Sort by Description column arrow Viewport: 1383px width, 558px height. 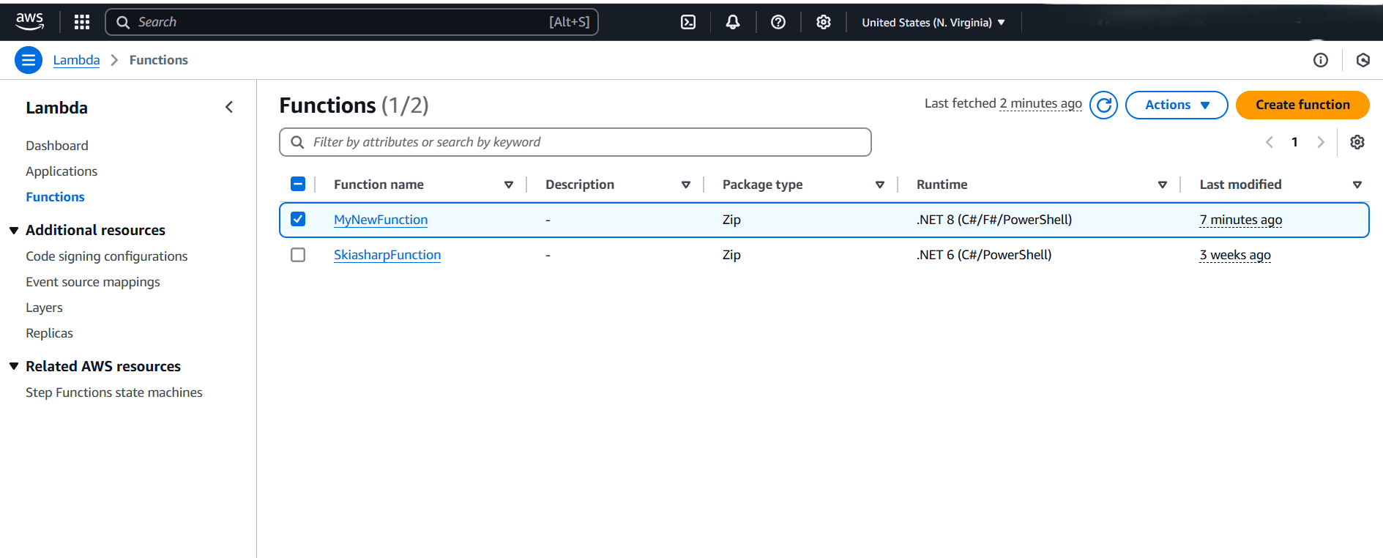tap(686, 185)
